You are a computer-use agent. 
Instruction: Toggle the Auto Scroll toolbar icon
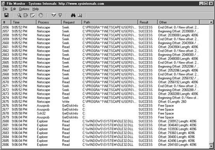click(x=26, y=15)
